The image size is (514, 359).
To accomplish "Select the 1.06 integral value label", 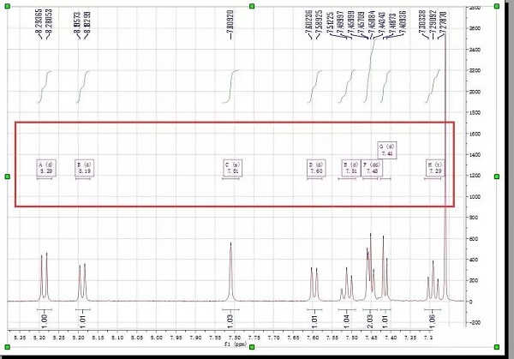I will pos(432,319).
